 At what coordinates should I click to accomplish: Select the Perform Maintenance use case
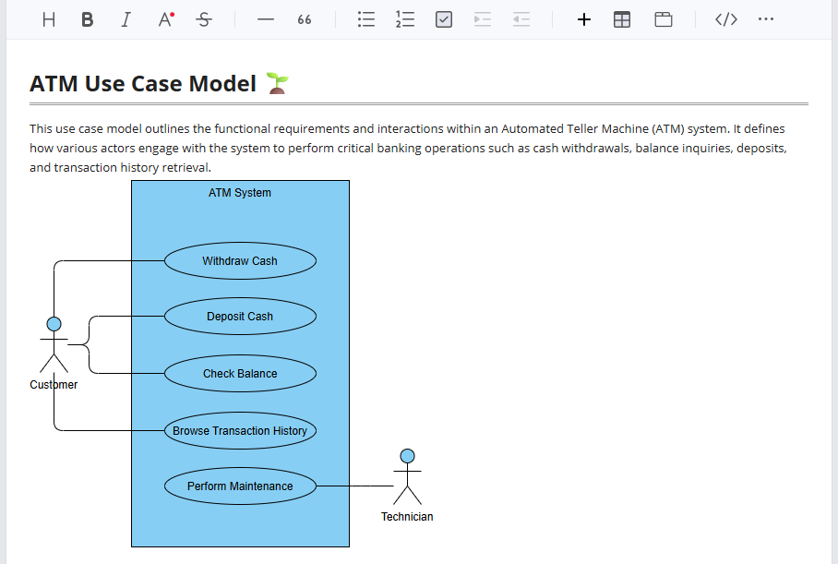tap(240, 486)
